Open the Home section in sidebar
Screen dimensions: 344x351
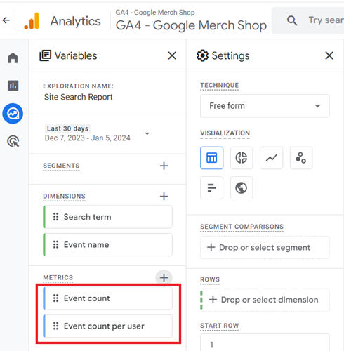point(13,58)
